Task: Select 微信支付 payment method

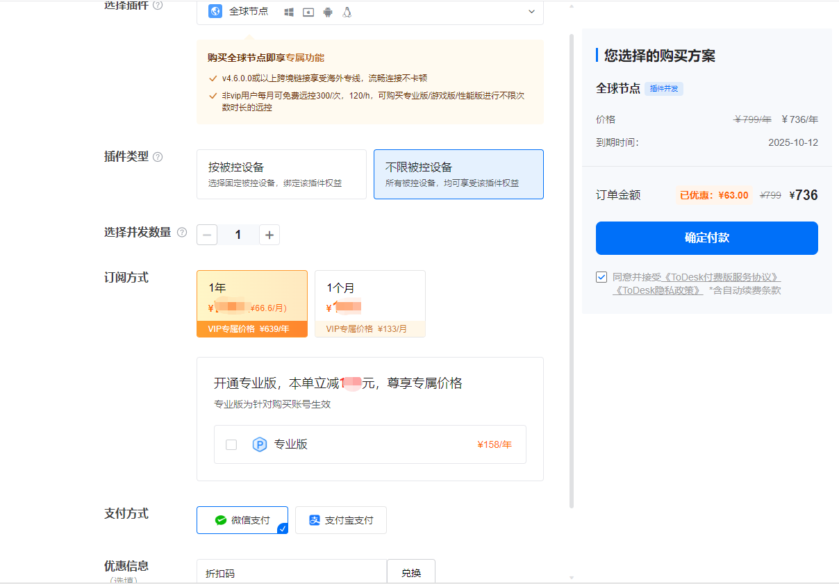Action: coord(242,520)
